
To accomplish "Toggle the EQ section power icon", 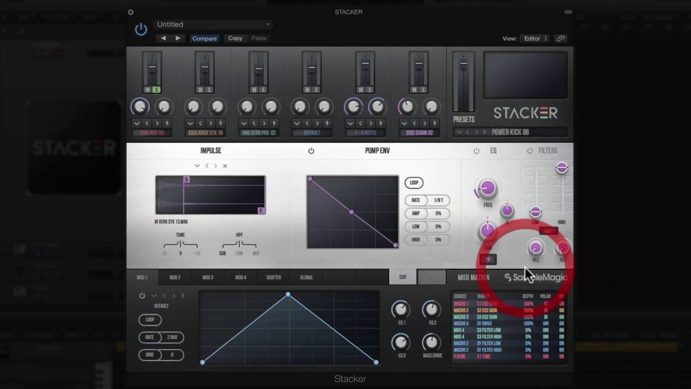I will pyautogui.click(x=476, y=151).
